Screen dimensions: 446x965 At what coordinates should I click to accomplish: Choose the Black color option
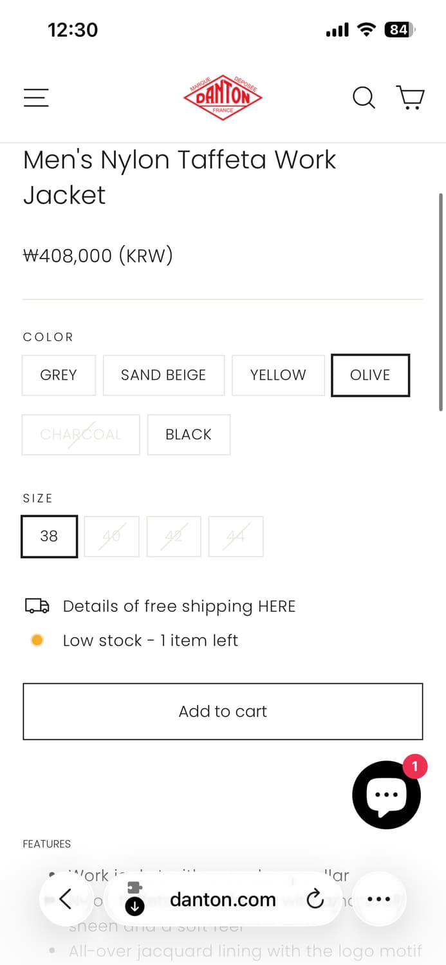189,435
